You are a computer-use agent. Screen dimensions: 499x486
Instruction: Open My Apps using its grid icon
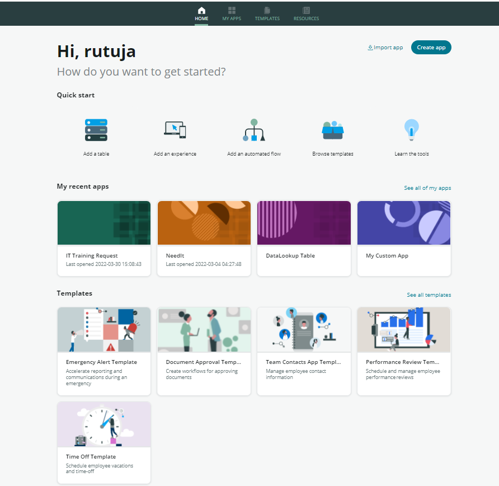coord(232,13)
